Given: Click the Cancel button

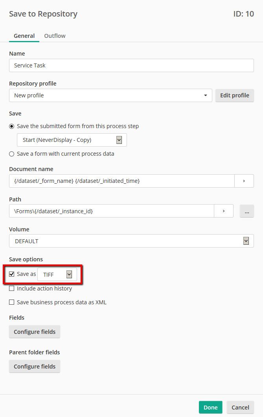Looking at the screenshot, I should coord(240,408).
